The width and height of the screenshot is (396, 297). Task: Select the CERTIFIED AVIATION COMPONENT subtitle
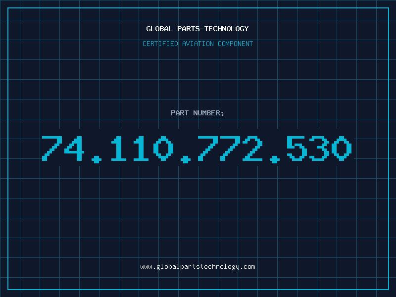tap(198, 44)
